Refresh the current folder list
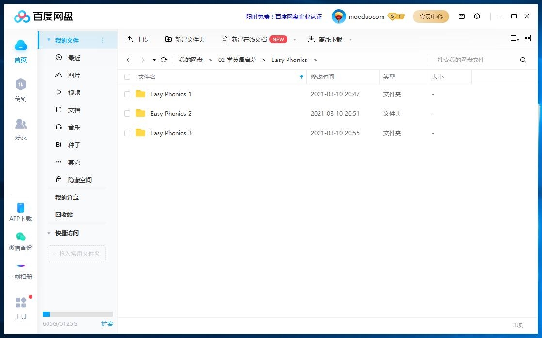 (164, 60)
